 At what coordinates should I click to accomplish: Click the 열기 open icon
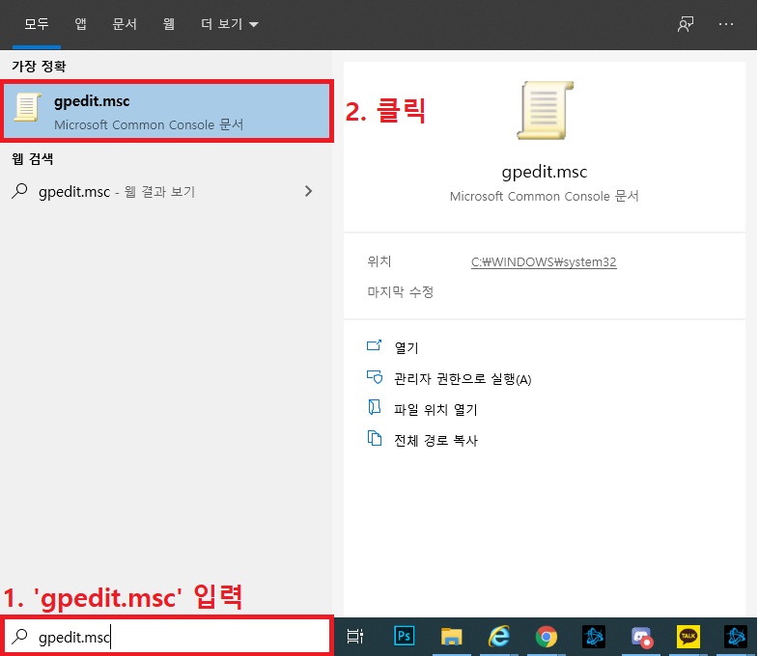(x=374, y=345)
